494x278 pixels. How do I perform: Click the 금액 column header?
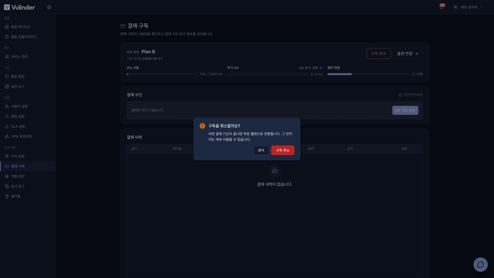point(350,149)
